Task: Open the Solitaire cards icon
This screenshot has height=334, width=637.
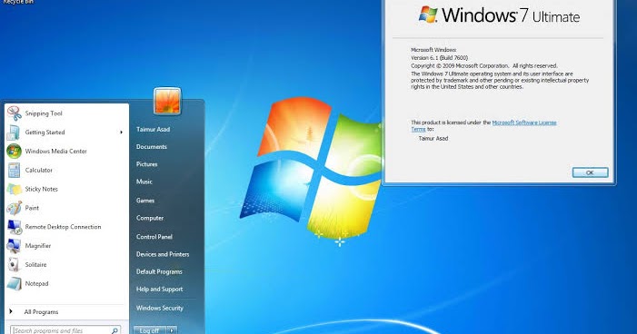Action: coord(14,265)
